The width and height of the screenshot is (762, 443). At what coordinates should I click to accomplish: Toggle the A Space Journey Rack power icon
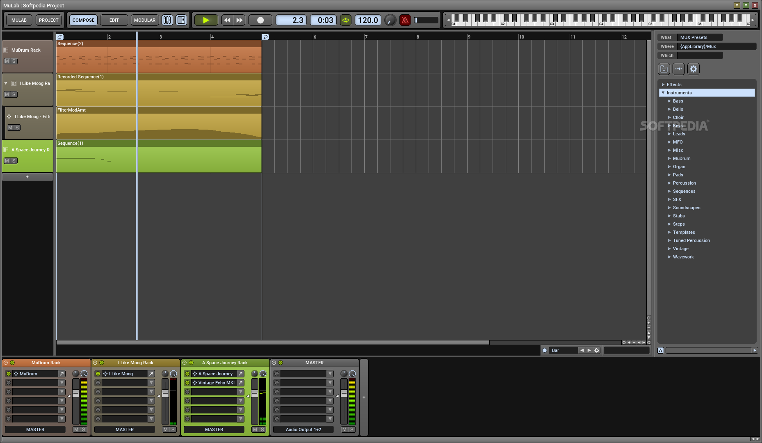191,363
